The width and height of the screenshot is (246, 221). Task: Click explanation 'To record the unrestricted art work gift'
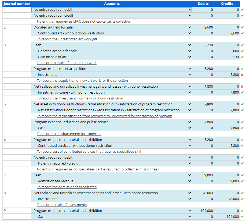tap(67, 39)
